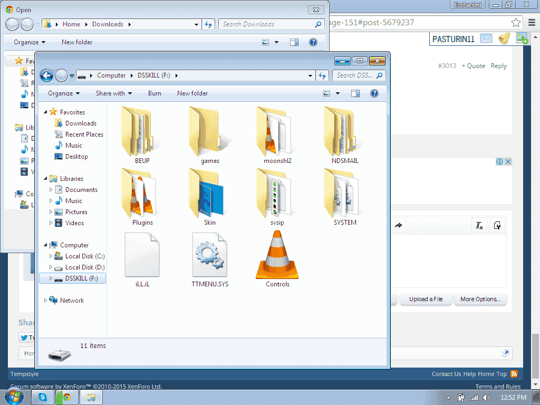The height and width of the screenshot is (405, 540).
Task: Click Back arrow in DSSKILL window
Action: pos(46,75)
